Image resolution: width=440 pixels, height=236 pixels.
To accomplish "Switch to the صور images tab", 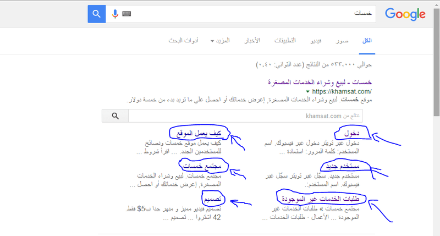I will point(342,41).
